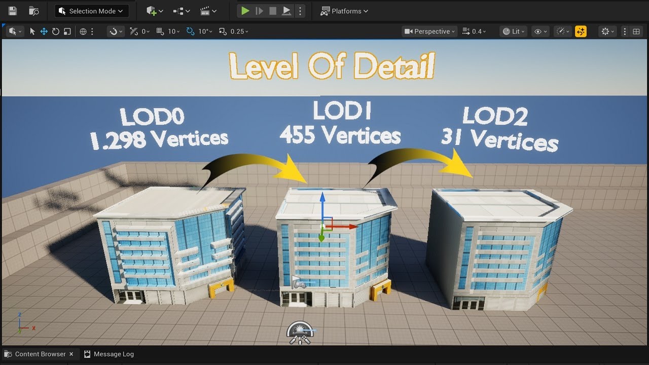The height and width of the screenshot is (365, 649).
Task: Toggle the actor snapping distance 0 control
Action: coord(139,31)
